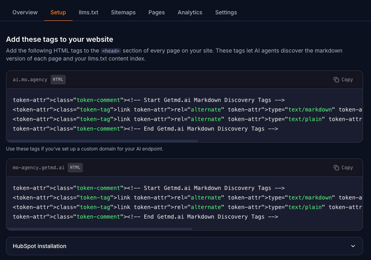Open the Analytics tab
The width and height of the screenshot is (371, 260).
(x=190, y=12)
